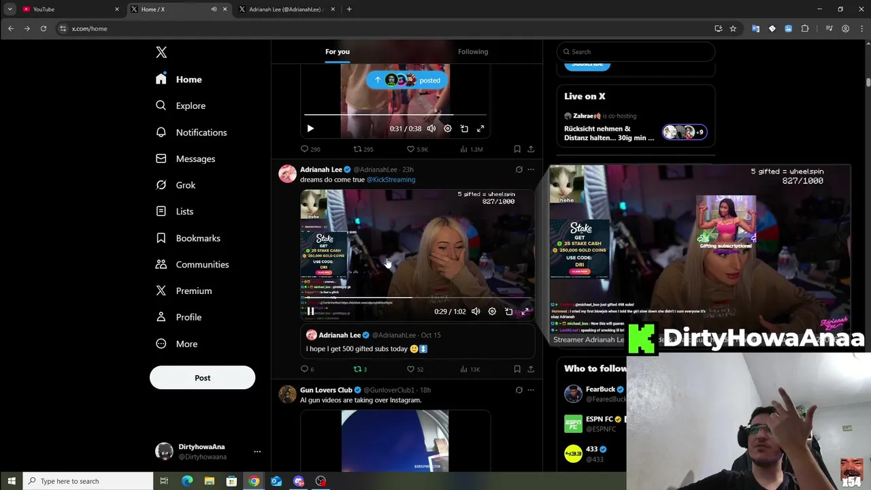Open more menu on Adrianah Lee post
The width and height of the screenshot is (871, 490).
pyautogui.click(x=531, y=169)
